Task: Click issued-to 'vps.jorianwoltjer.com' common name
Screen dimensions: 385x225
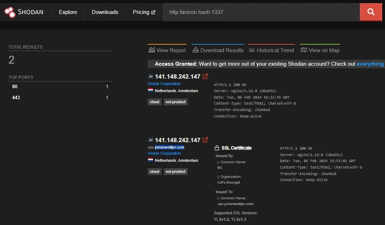Action: pos(236,204)
